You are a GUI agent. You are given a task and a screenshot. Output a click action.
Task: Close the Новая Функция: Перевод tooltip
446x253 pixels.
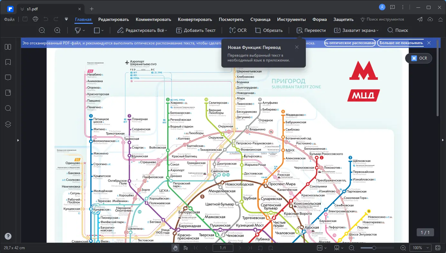point(297,47)
